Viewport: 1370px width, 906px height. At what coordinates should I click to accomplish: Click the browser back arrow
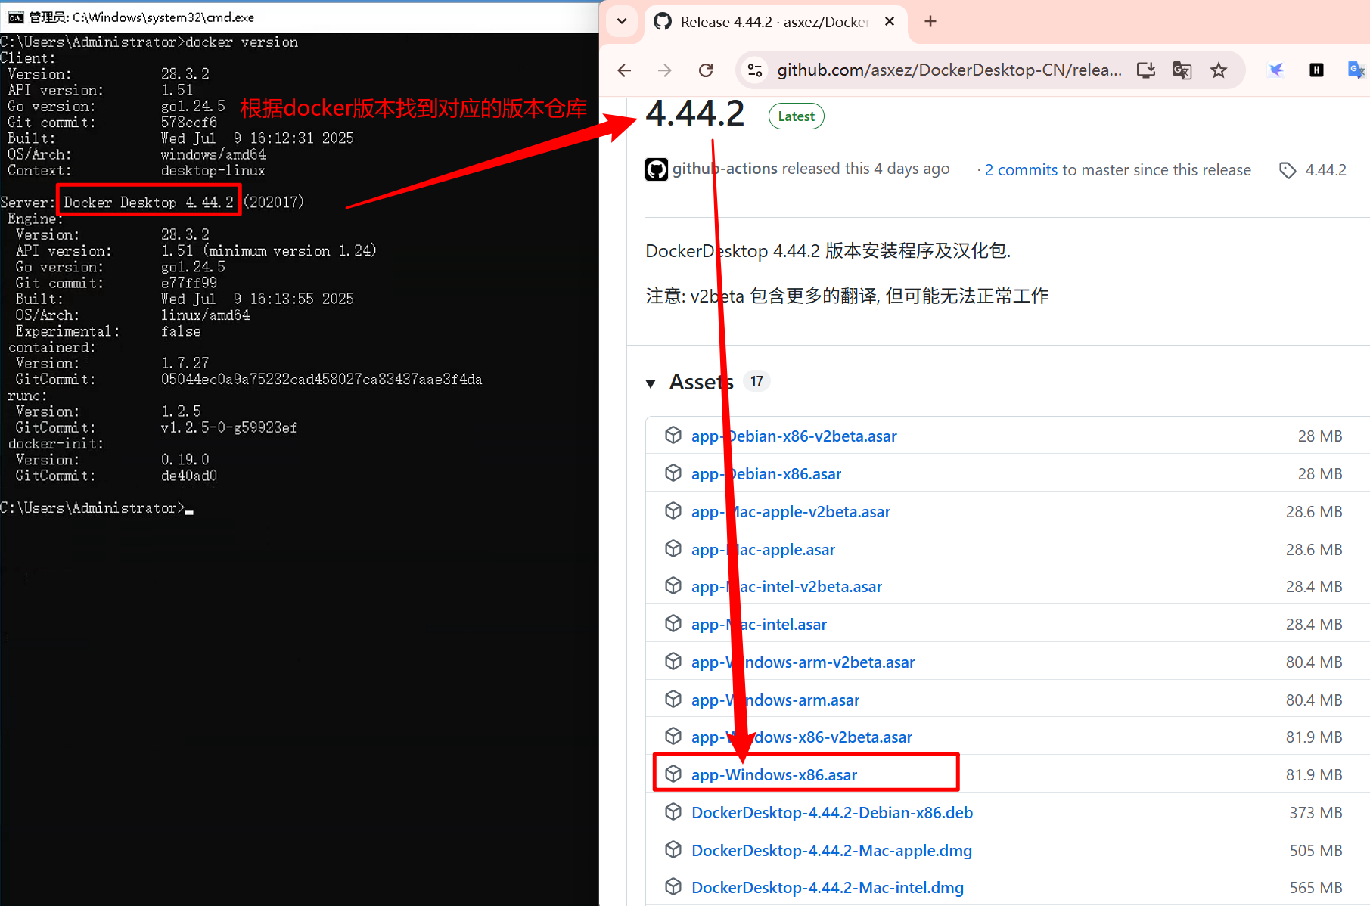[624, 70]
